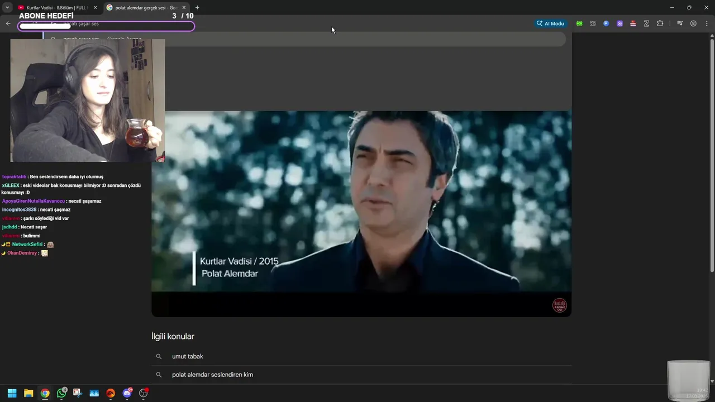This screenshot has width=715, height=402.
Task: Open the Extensions puzzle-piece menu
Action: point(660,23)
